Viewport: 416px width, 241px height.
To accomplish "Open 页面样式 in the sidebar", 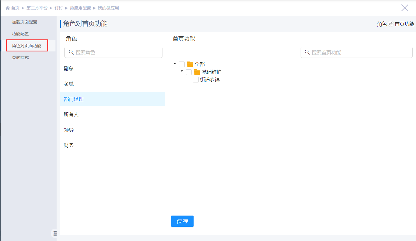I will [20, 58].
